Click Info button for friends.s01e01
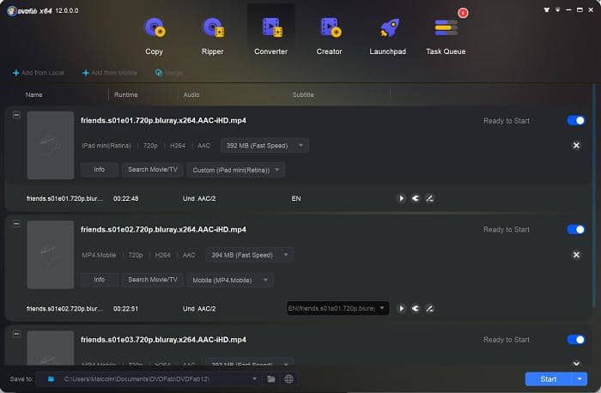 click(x=100, y=170)
